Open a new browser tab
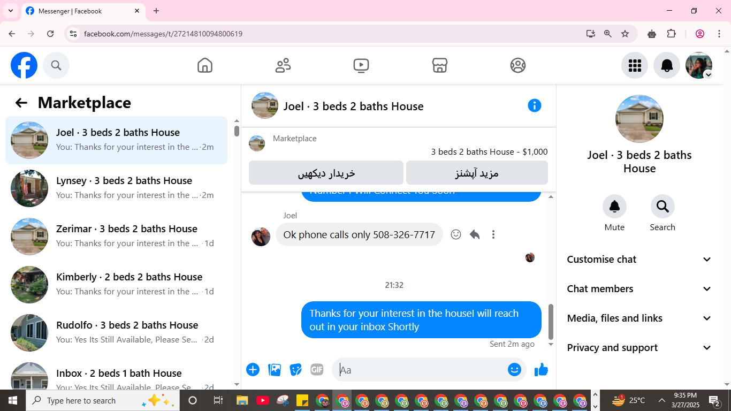The image size is (731, 411). [x=156, y=11]
